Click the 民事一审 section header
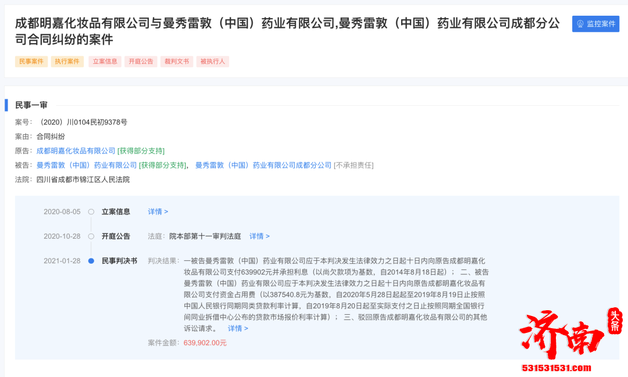This screenshot has height=377, width=628. [x=32, y=105]
